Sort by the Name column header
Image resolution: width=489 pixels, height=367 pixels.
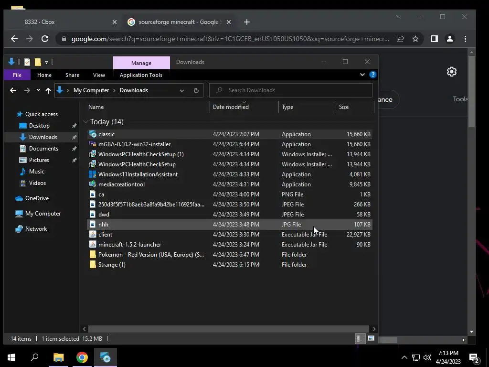148,107
